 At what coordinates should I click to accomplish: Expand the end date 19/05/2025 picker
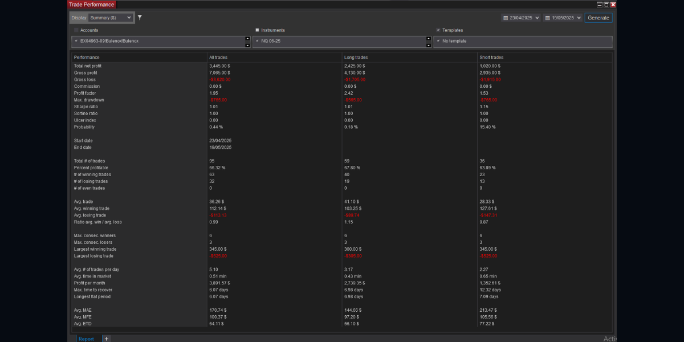click(580, 18)
